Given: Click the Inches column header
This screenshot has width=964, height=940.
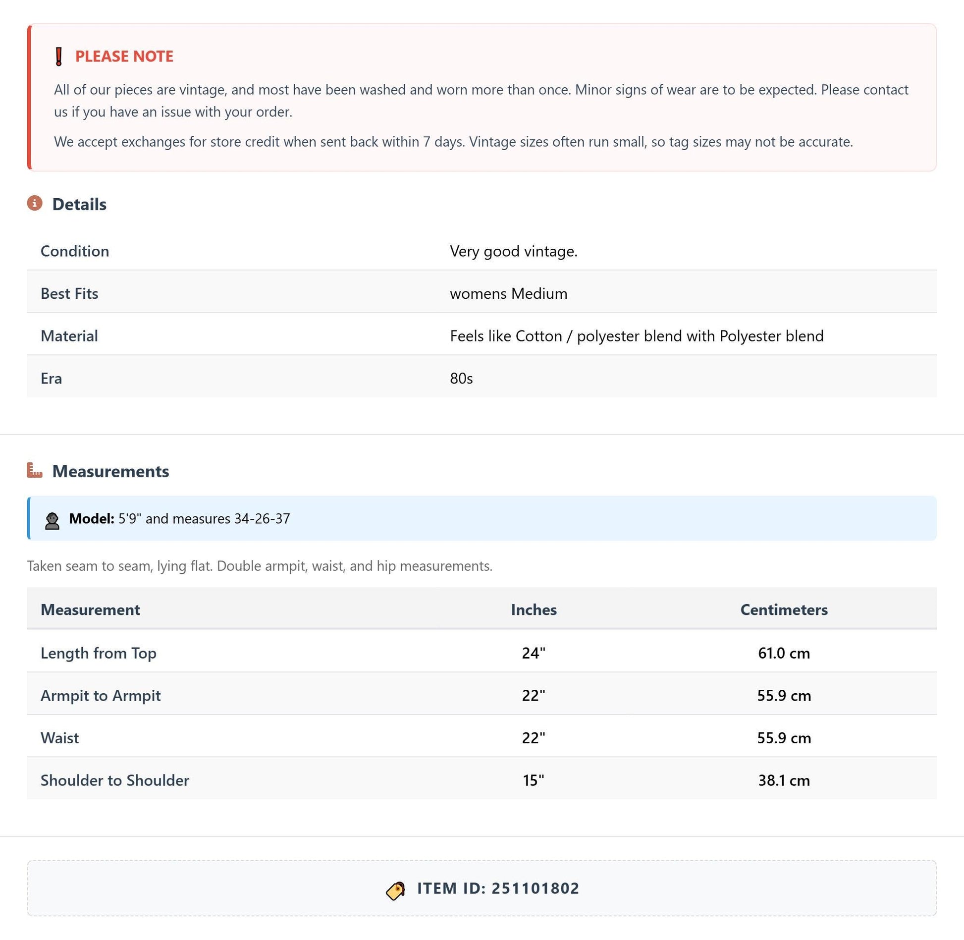Looking at the screenshot, I should pos(534,609).
